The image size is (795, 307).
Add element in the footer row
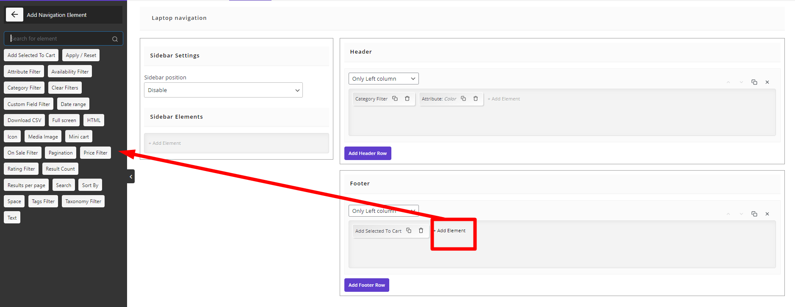click(449, 231)
